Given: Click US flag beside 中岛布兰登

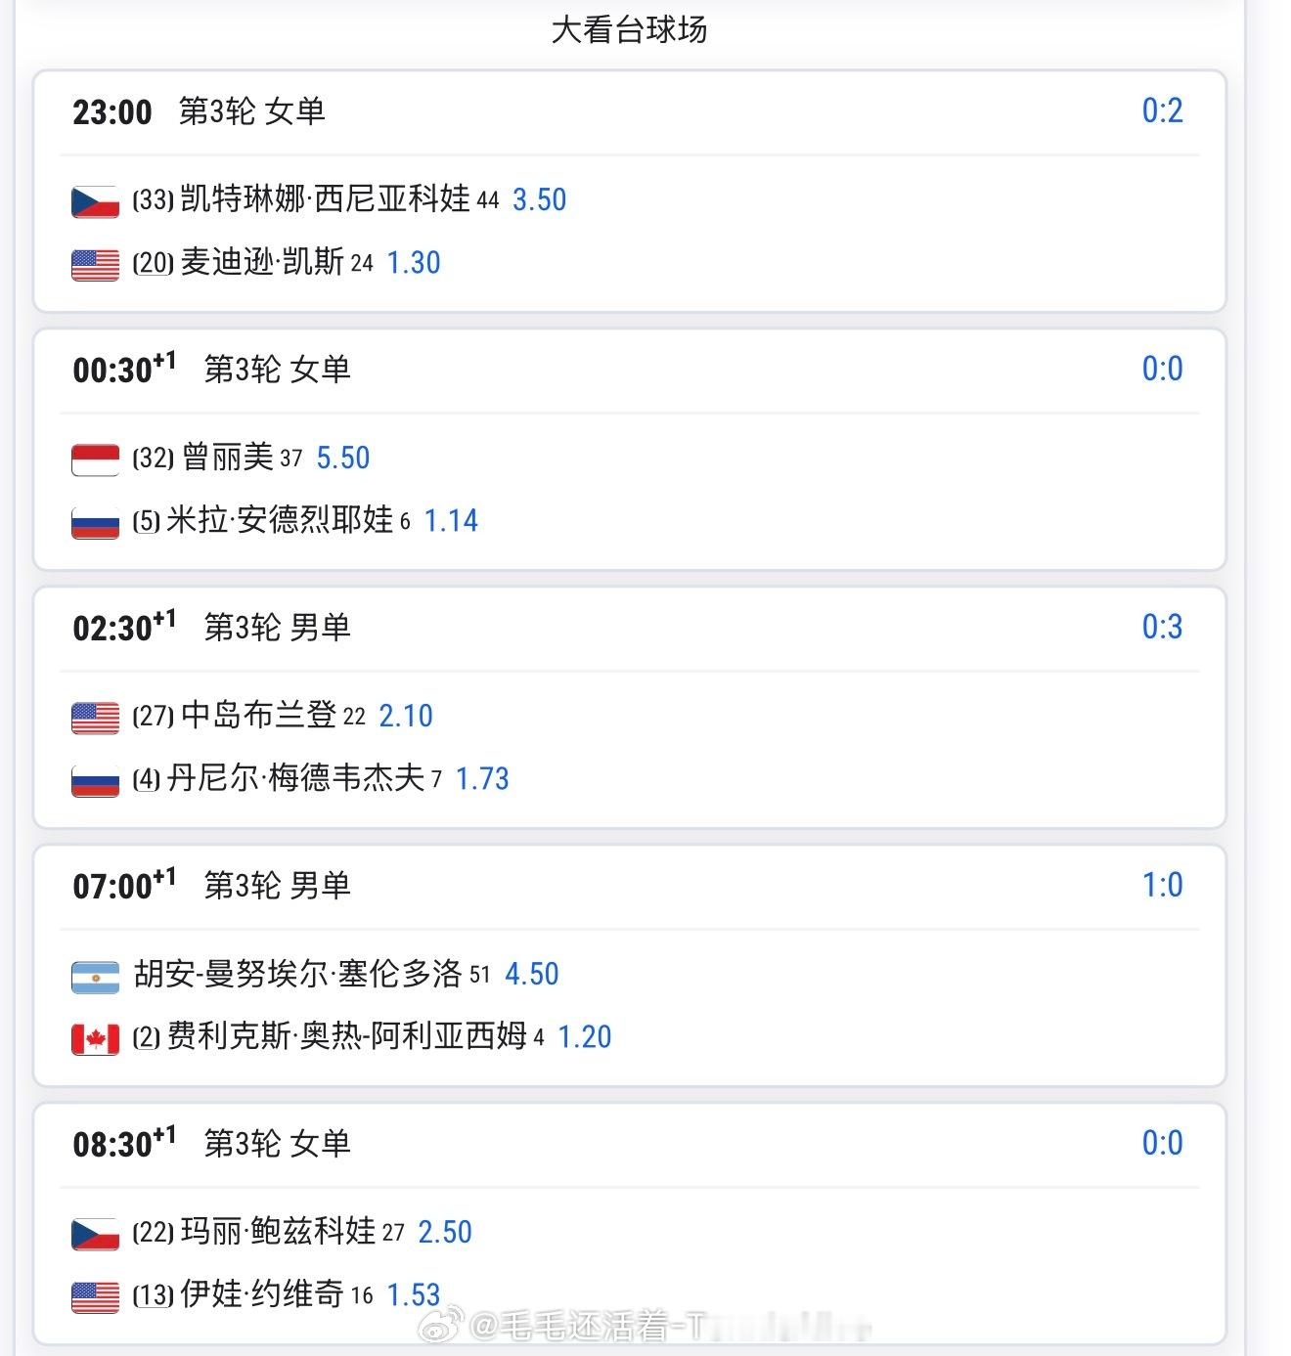Looking at the screenshot, I should click(x=95, y=718).
